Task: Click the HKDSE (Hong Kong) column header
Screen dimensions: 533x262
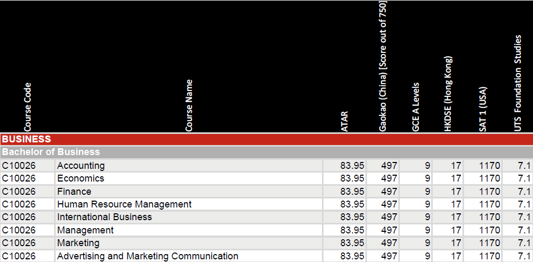Action: 448,93
